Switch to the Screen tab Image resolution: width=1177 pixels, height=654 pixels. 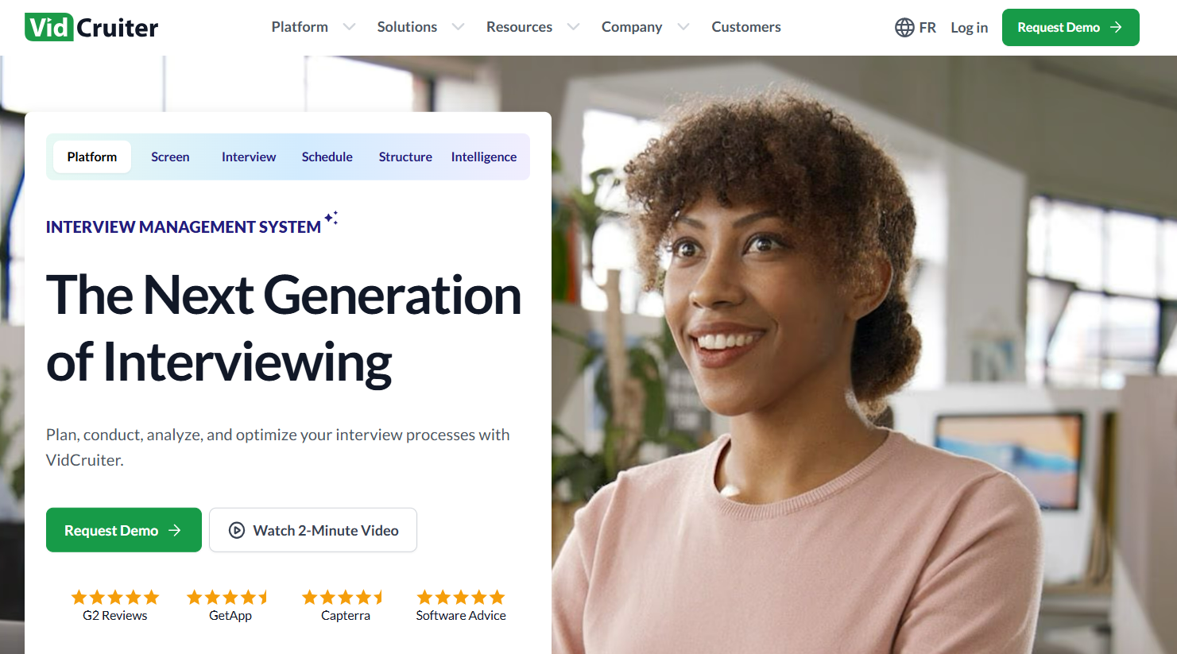pos(170,157)
